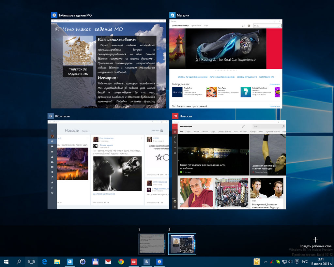Click the floppy disk taskbar icon
Screen dimensions: 334x267
(x=96, y=262)
